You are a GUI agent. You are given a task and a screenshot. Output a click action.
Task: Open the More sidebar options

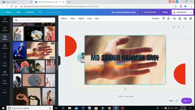5,91
